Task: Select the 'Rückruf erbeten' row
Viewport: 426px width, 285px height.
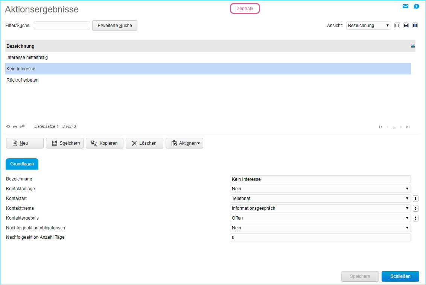Action: tap(23, 80)
